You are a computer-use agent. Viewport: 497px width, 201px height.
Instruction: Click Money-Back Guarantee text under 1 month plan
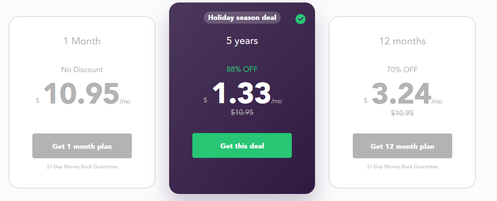tap(82, 167)
